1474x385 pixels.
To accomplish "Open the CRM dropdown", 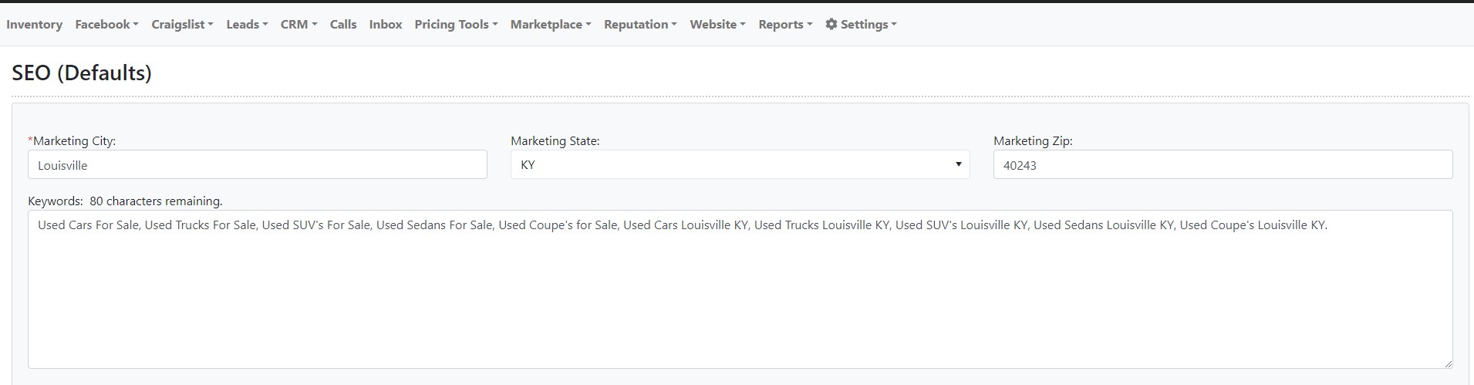I will coord(299,24).
